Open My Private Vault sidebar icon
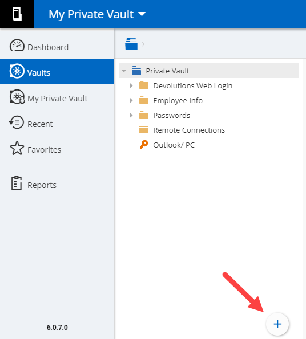Viewport: 306px width, 339px height. click(x=17, y=97)
